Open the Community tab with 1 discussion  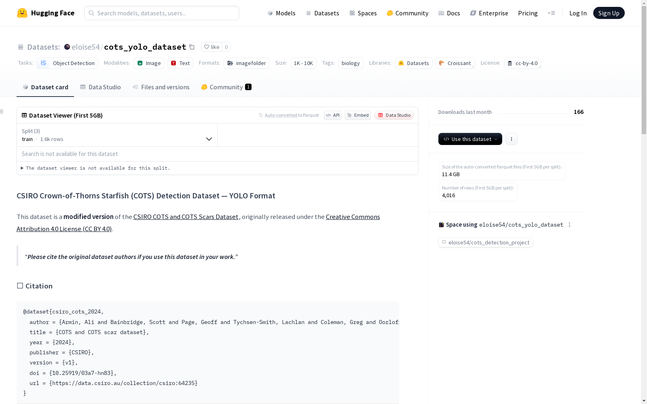pyautogui.click(x=226, y=87)
